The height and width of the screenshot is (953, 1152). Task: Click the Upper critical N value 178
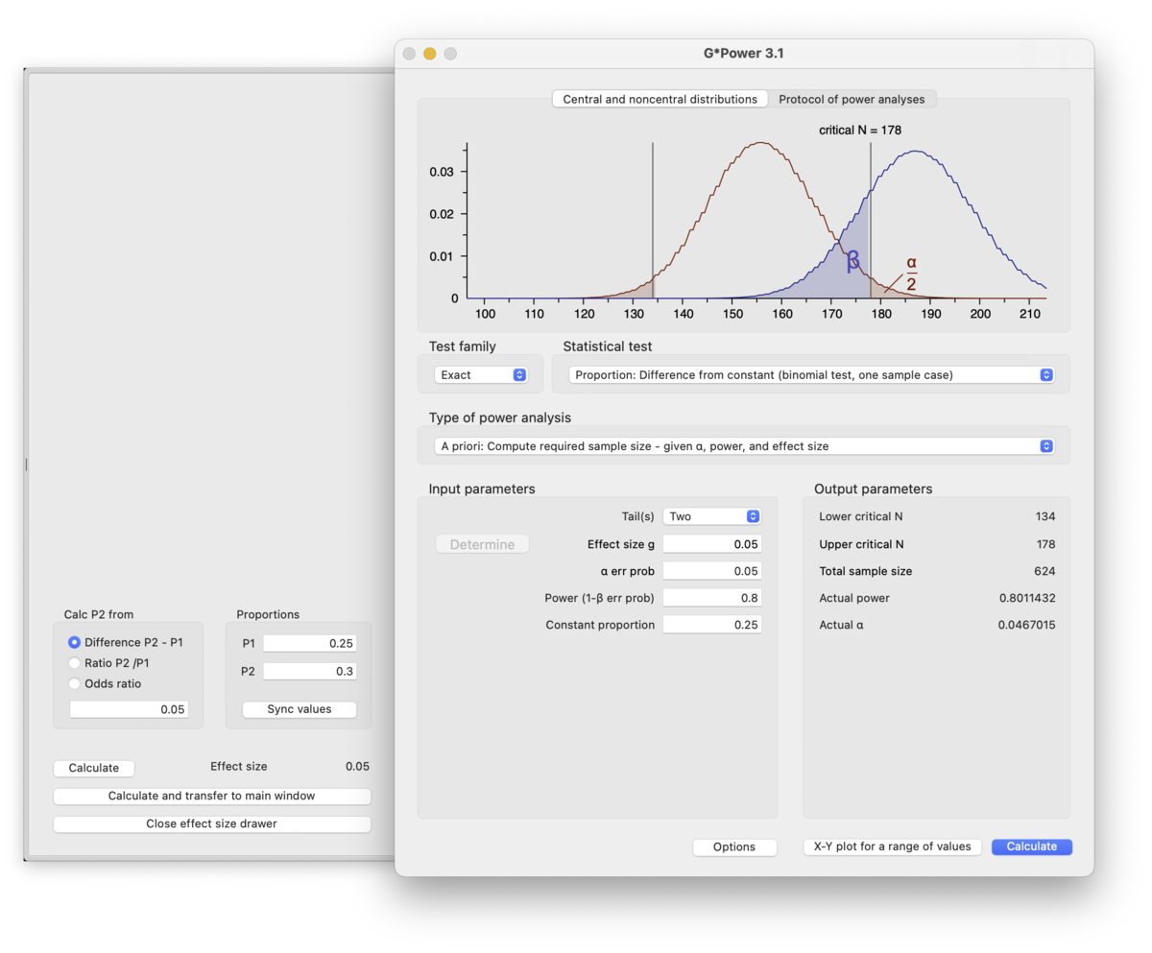click(1044, 544)
